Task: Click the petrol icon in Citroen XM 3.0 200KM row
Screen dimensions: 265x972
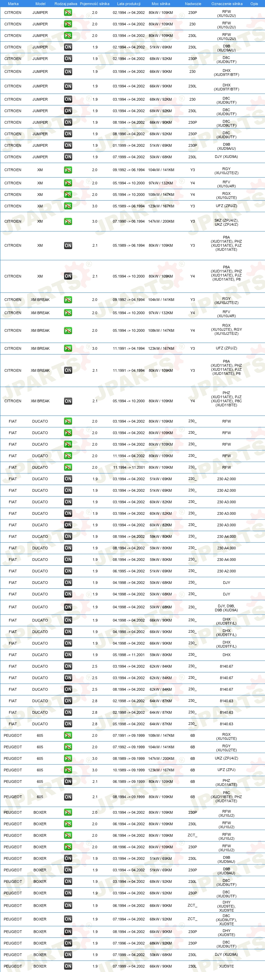Action: point(68,222)
